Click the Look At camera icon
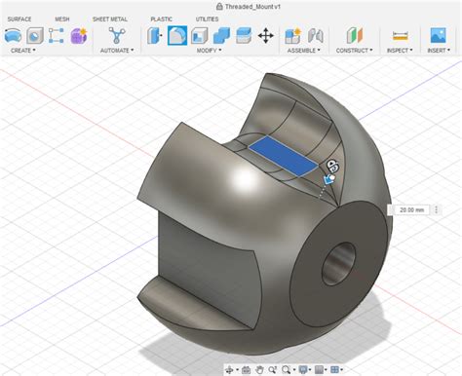Image resolution: width=462 pixels, height=376 pixels. [246, 369]
